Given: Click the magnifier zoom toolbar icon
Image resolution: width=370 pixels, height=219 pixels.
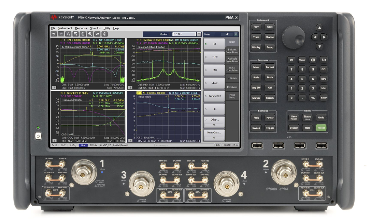Looking at the screenshot, I should 90,34.
